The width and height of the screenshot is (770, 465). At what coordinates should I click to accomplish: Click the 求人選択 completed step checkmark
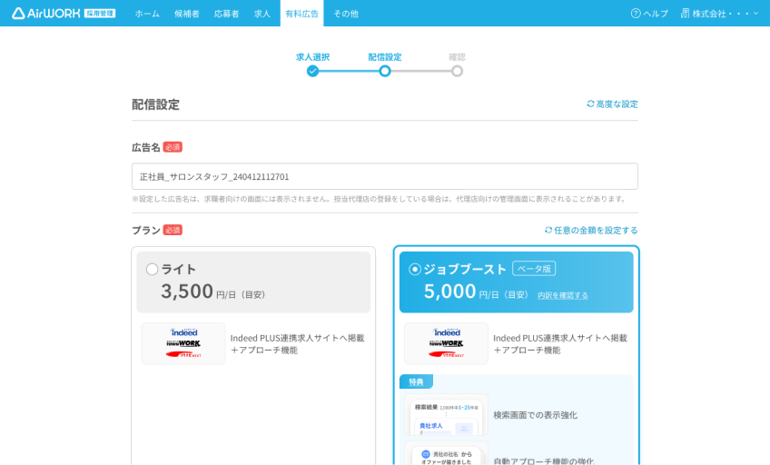coord(312,71)
